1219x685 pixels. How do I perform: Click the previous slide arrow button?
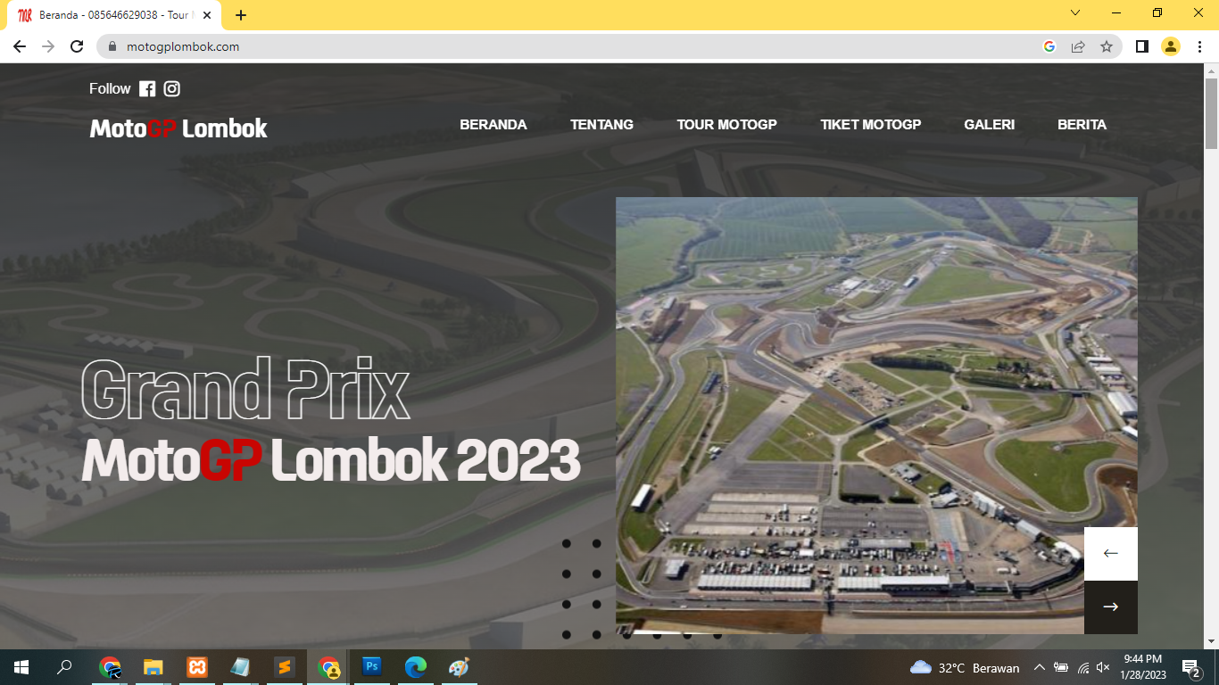click(1110, 554)
